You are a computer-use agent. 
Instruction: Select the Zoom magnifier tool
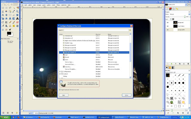tap(17, 11)
